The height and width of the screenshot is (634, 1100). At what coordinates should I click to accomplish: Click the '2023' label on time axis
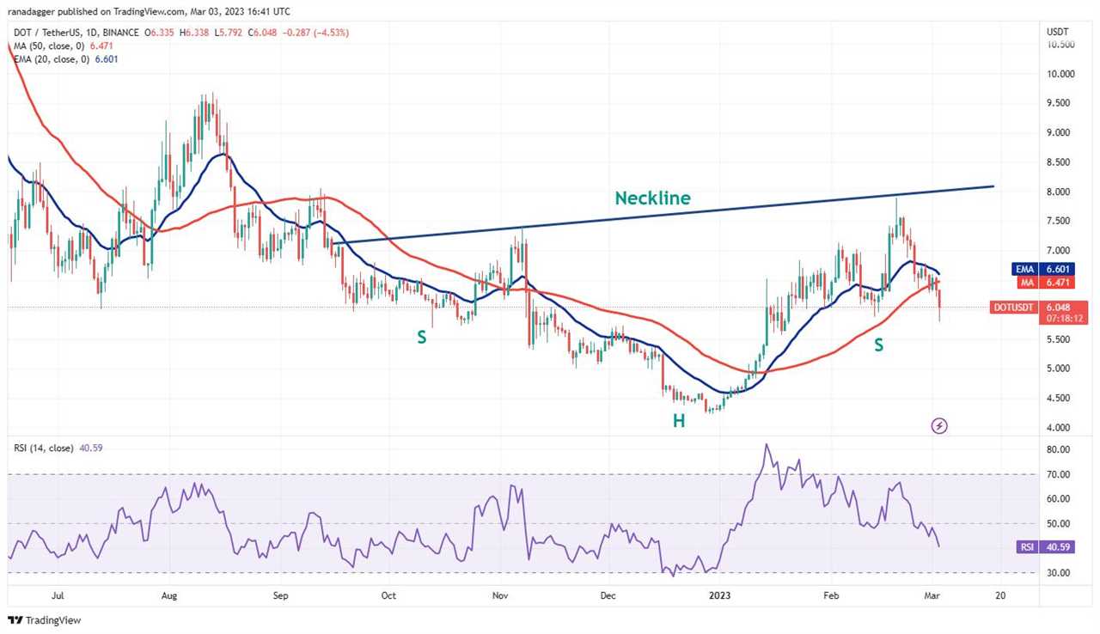(718, 594)
